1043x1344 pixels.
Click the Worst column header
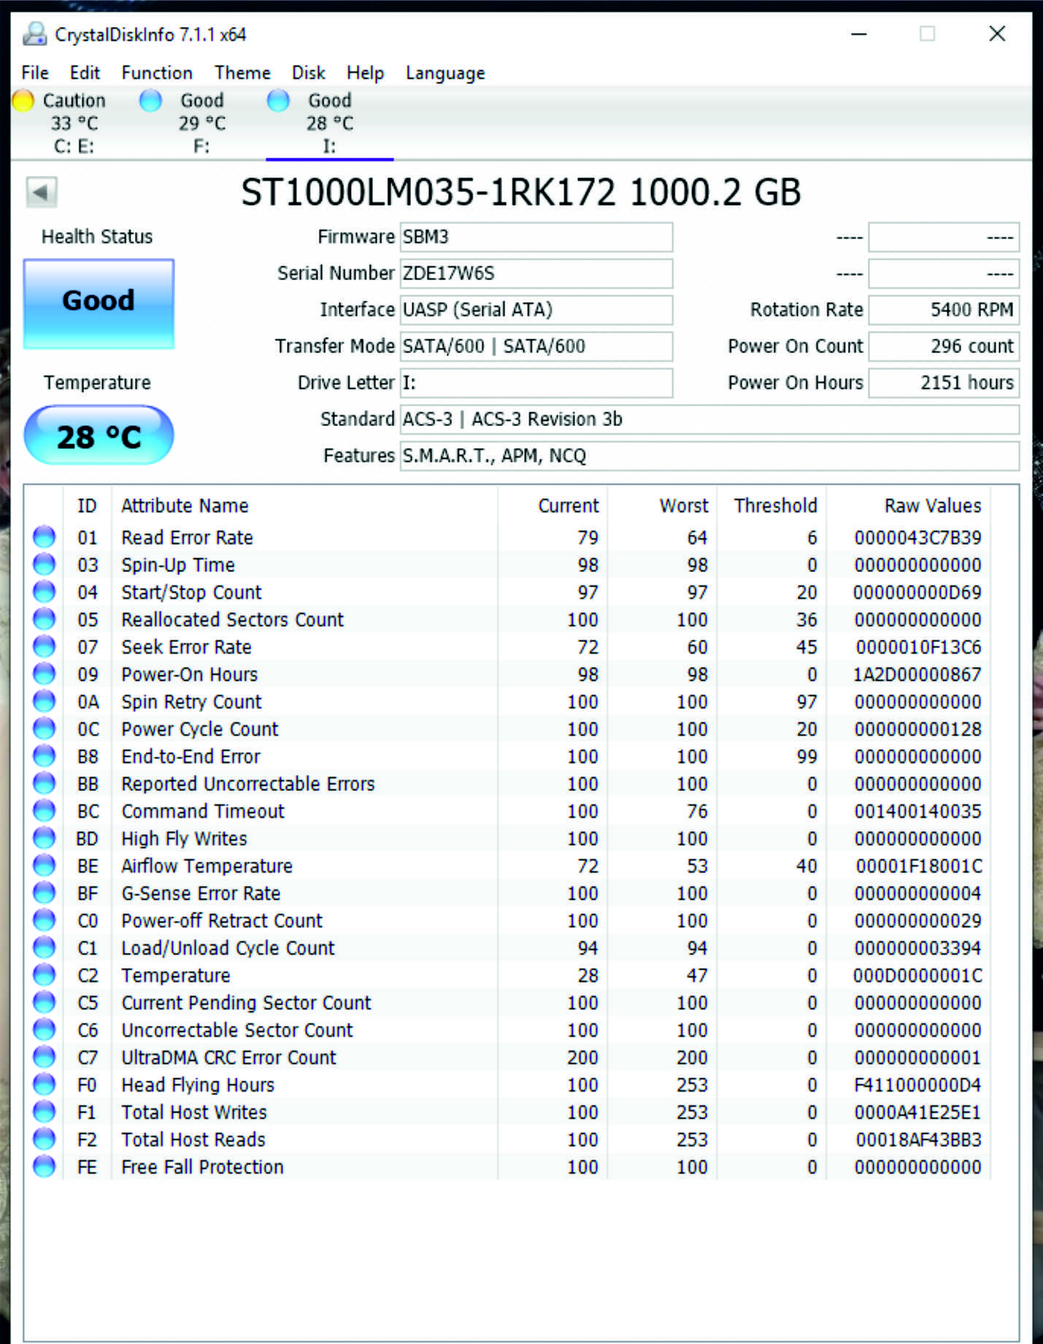(683, 506)
